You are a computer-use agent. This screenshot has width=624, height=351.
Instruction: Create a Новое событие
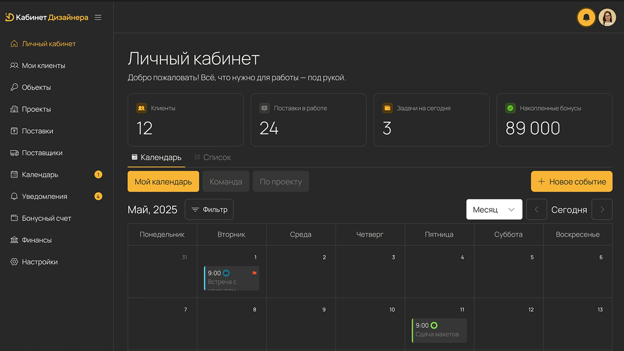(571, 181)
